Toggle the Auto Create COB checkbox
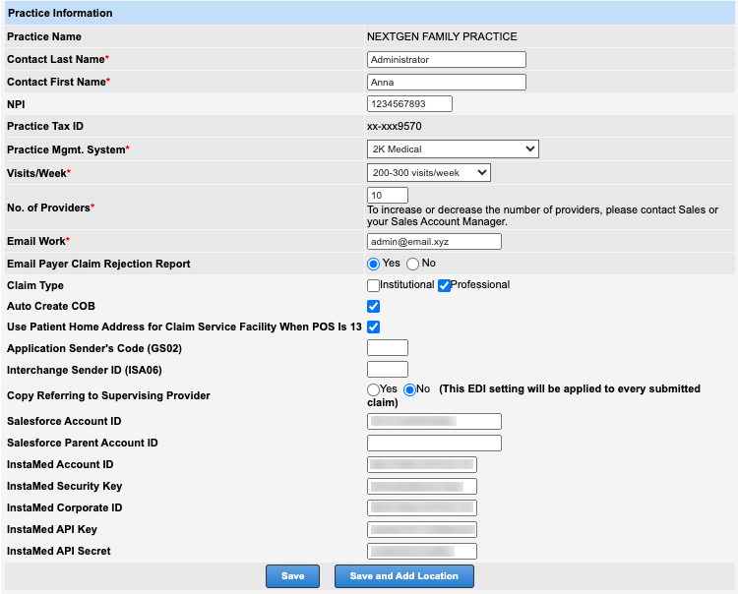Viewport: 738px width, 594px height. pyautogui.click(x=373, y=307)
